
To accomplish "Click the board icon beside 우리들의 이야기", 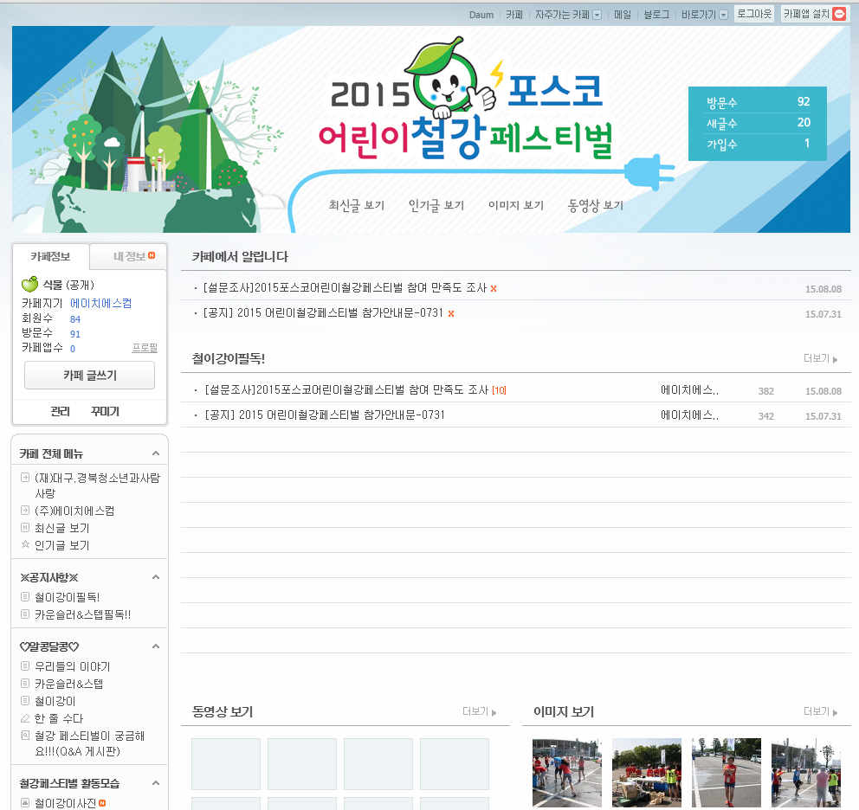I will point(24,666).
